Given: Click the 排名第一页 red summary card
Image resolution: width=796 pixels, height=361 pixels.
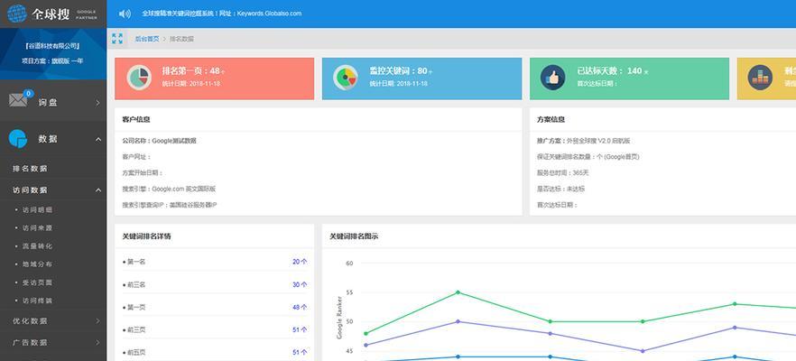Looking at the screenshot, I should tap(214, 79).
